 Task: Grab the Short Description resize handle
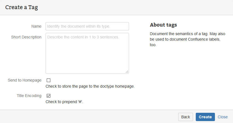(127, 72)
